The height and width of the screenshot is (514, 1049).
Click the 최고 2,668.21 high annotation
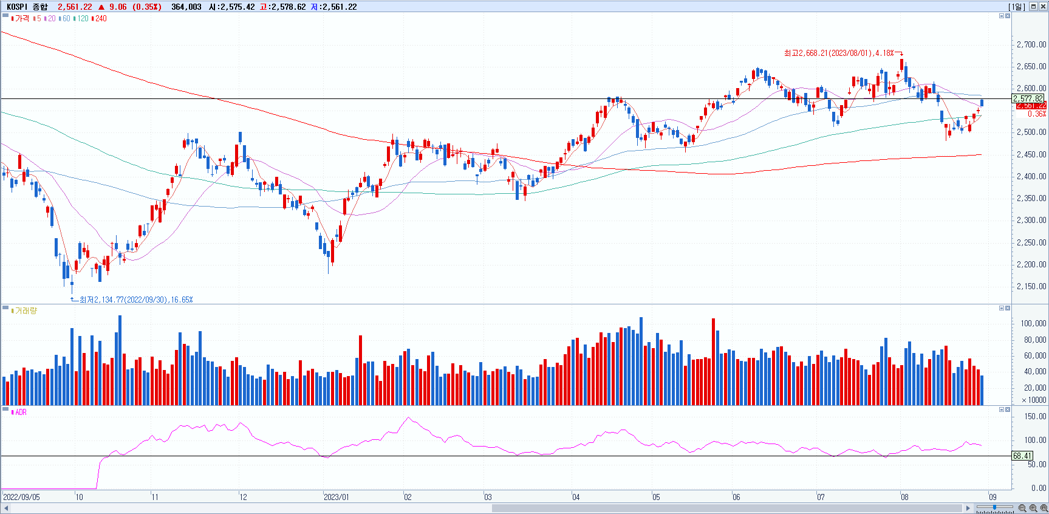[x=839, y=53]
